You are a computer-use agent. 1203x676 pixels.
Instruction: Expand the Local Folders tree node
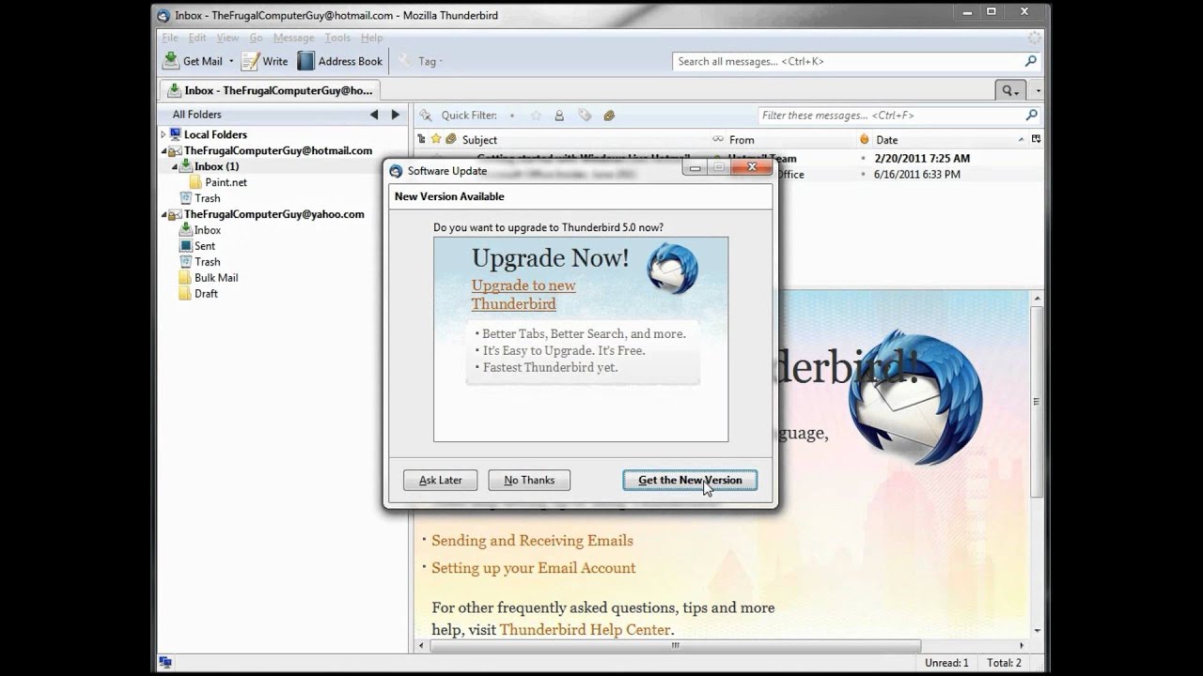(x=163, y=134)
